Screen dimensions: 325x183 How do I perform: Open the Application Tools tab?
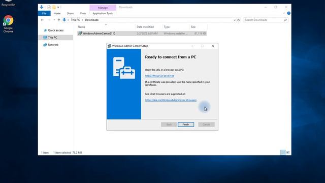click(x=103, y=13)
